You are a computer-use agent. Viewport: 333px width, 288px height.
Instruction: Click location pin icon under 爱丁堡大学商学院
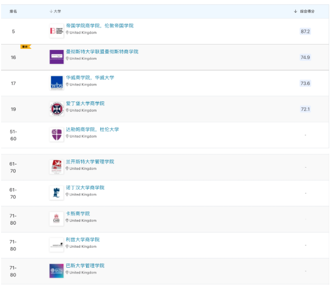pyautogui.click(x=67, y=110)
